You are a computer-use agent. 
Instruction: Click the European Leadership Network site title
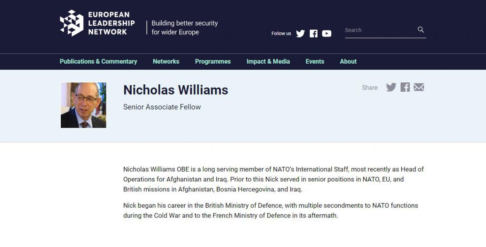click(x=111, y=23)
